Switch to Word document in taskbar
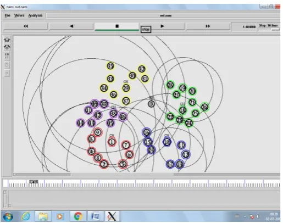 pyautogui.click(x=95, y=216)
